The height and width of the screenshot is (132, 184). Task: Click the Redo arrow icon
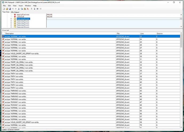click(16, 9)
